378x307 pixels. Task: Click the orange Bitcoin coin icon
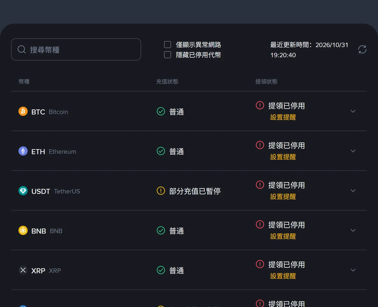click(23, 111)
